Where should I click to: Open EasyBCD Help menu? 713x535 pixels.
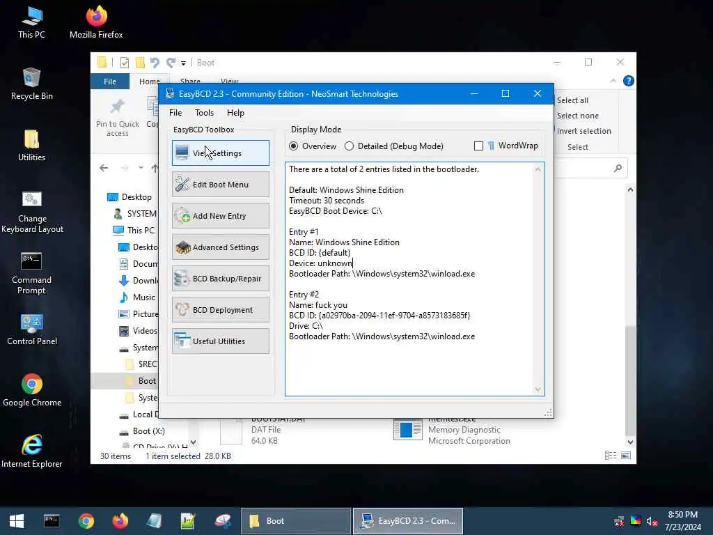(235, 113)
